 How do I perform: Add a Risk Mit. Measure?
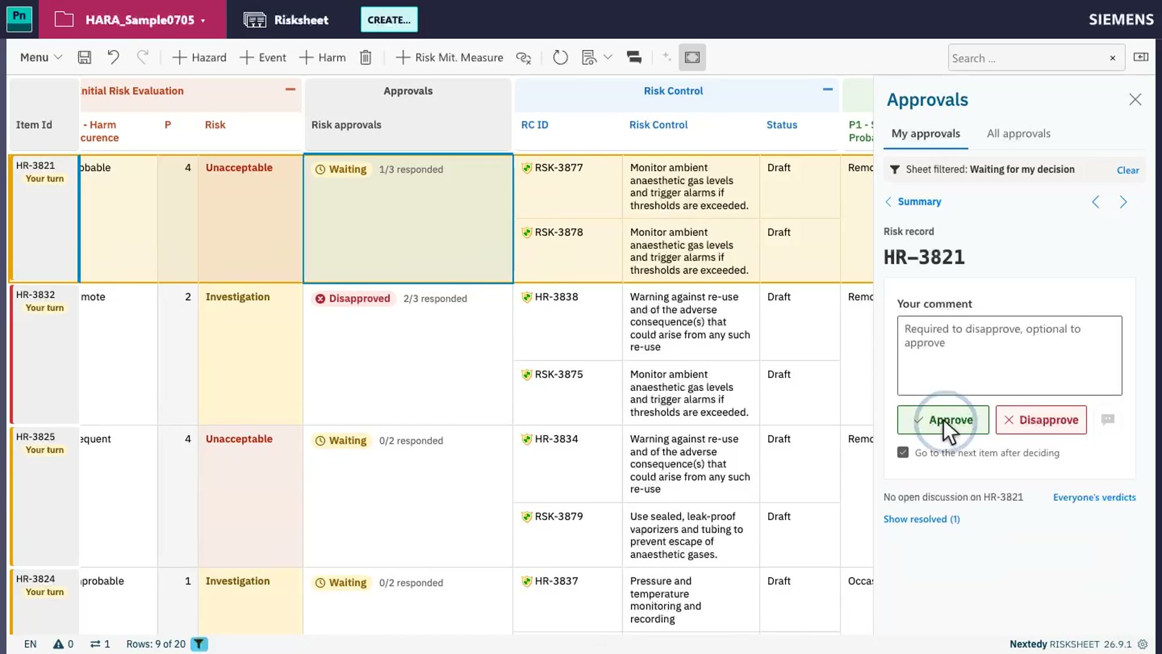[449, 58]
